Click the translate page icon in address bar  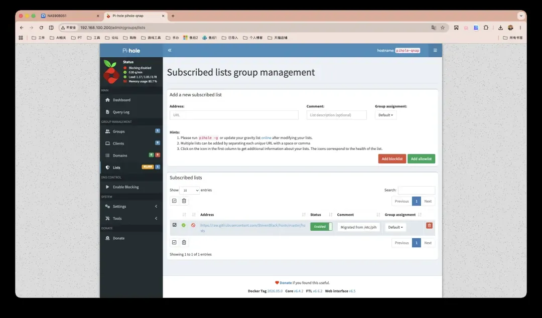[434, 28]
